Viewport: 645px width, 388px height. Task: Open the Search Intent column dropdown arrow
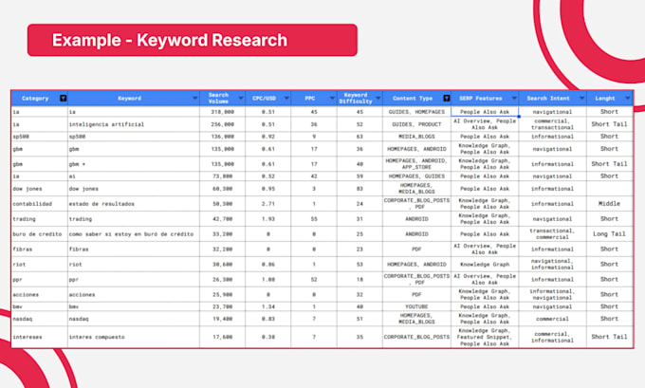click(582, 98)
